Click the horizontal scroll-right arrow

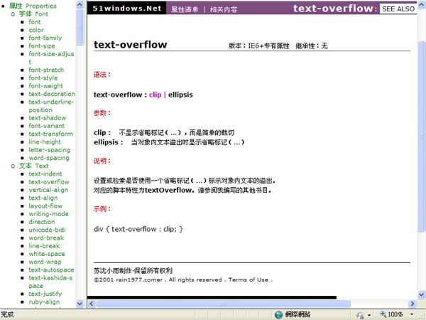412,304
